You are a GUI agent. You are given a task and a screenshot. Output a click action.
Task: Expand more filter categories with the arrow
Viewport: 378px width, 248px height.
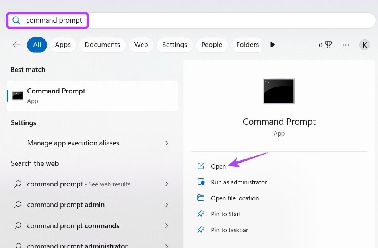point(272,45)
